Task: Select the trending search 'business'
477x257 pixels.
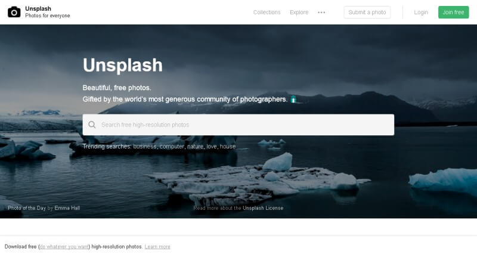Action: (x=145, y=146)
